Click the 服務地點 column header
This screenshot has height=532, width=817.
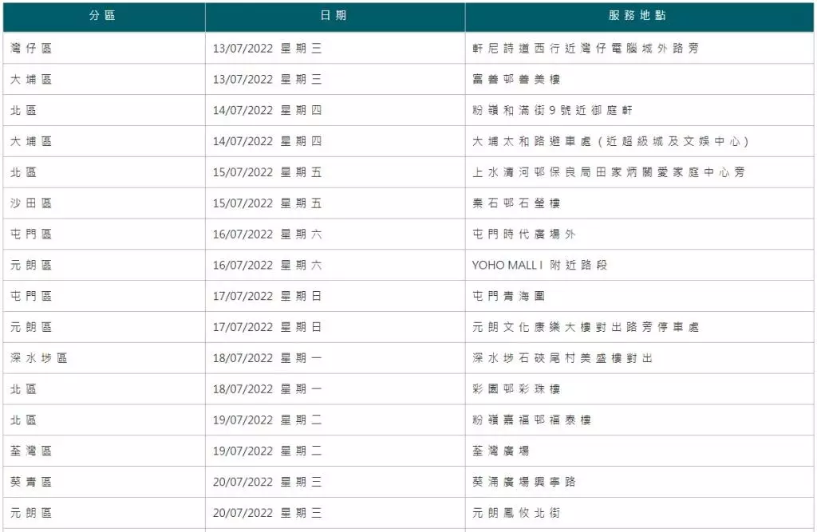coord(638,16)
